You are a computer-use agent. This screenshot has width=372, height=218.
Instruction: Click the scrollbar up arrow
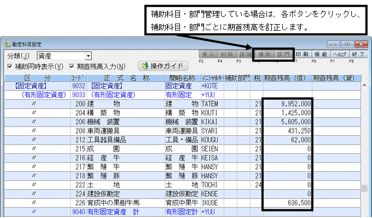pyautogui.click(x=364, y=85)
